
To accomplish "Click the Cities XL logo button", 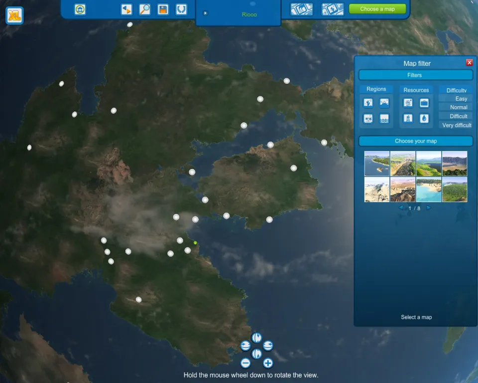I will [15, 16].
